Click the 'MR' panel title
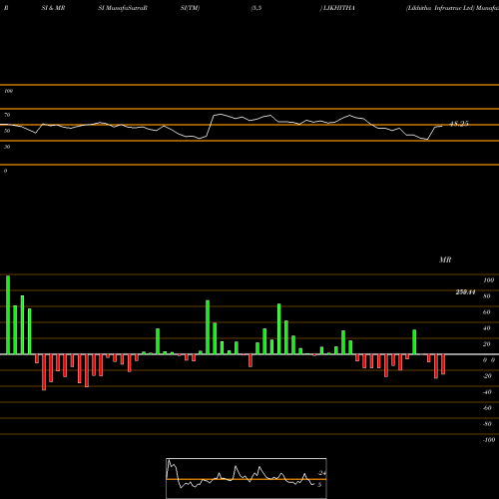Screen dimensions: 499x499 (x=445, y=259)
